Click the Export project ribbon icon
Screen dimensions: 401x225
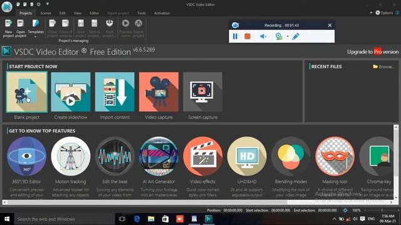[138, 28]
